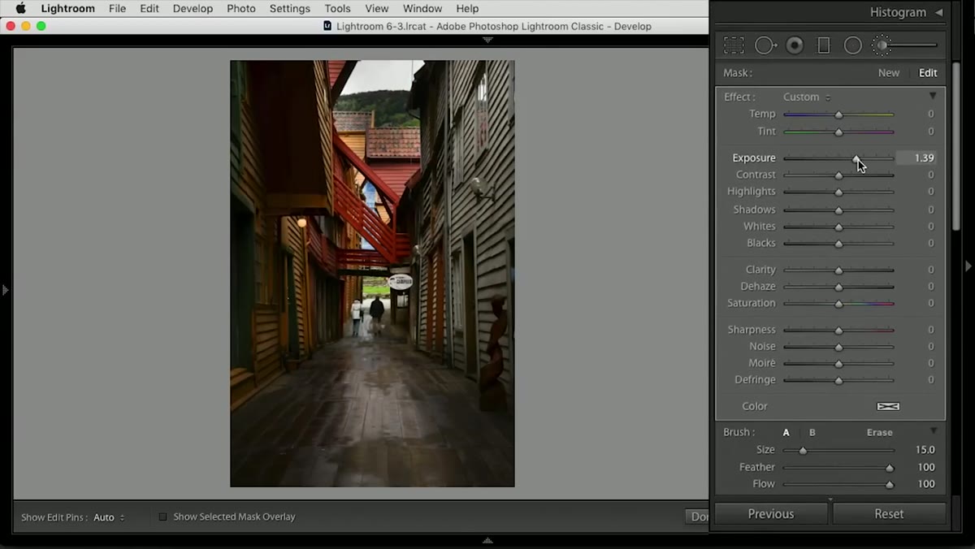Select the Spot Removal tool
Viewport: 975px width, 549px height.
pos(765,45)
